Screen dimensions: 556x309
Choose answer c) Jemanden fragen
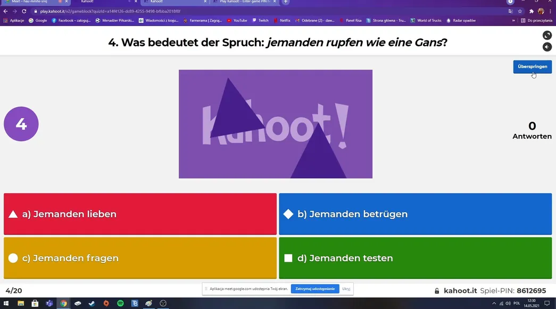coord(140,258)
